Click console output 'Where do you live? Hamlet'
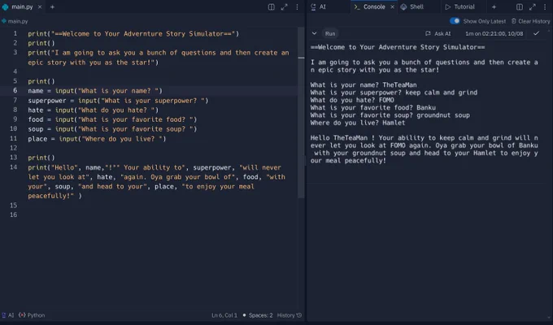 pyautogui.click(x=358, y=123)
